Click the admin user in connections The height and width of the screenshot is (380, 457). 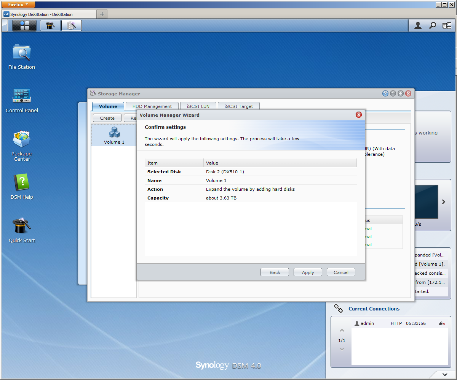[x=364, y=323]
